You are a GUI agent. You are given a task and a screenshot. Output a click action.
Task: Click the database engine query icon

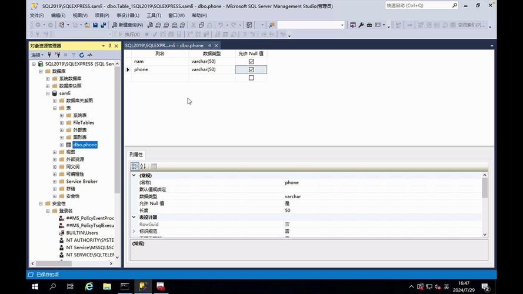point(150,25)
